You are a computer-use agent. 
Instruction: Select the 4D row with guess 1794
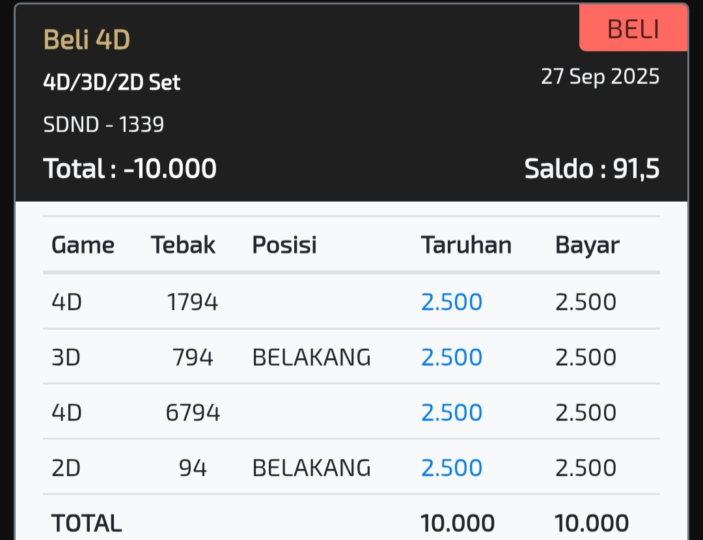[x=66, y=302]
